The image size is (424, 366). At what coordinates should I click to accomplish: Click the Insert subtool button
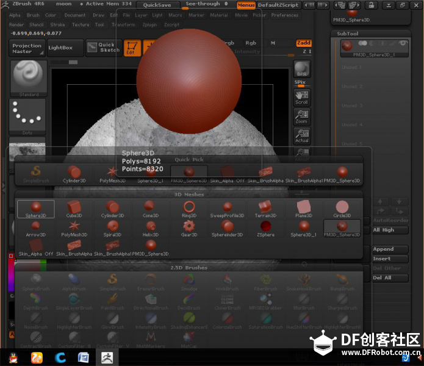tap(390, 259)
